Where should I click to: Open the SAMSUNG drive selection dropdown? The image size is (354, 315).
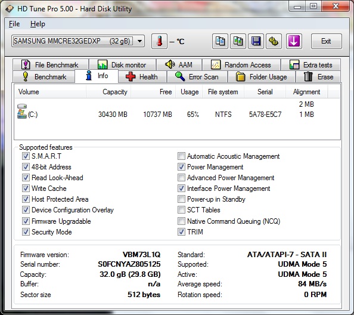click(78, 41)
